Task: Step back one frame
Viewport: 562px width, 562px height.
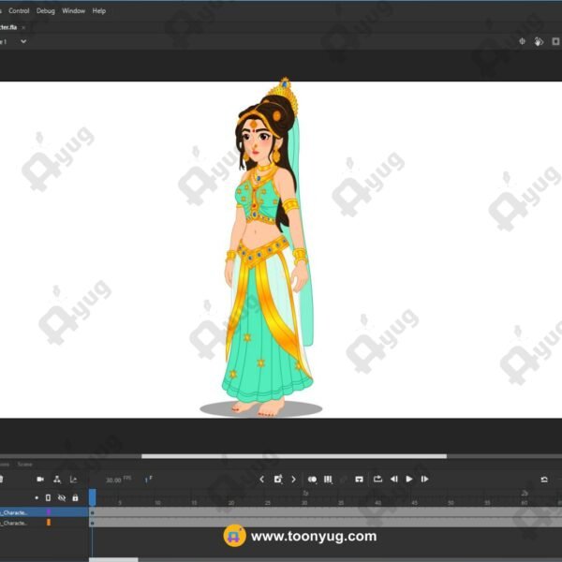Action: click(x=394, y=479)
